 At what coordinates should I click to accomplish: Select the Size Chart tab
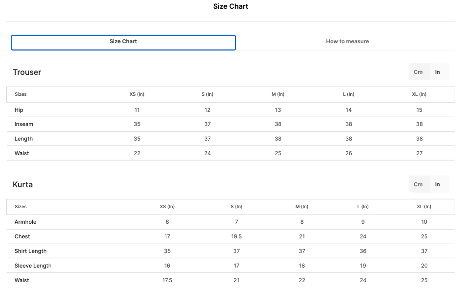123,43
